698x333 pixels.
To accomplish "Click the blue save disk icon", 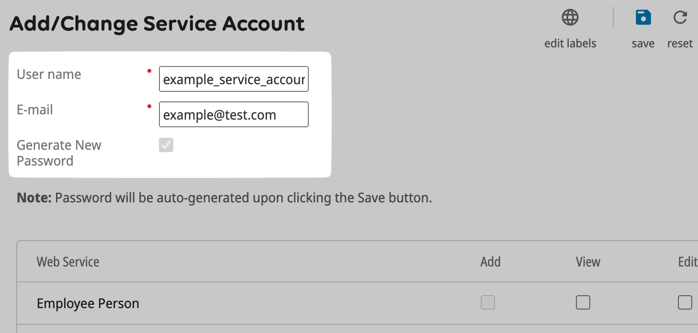I will tap(642, 18).
